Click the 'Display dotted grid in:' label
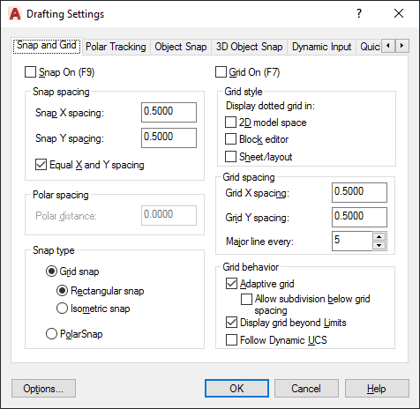The image size is (420, 409). (270, 106)
